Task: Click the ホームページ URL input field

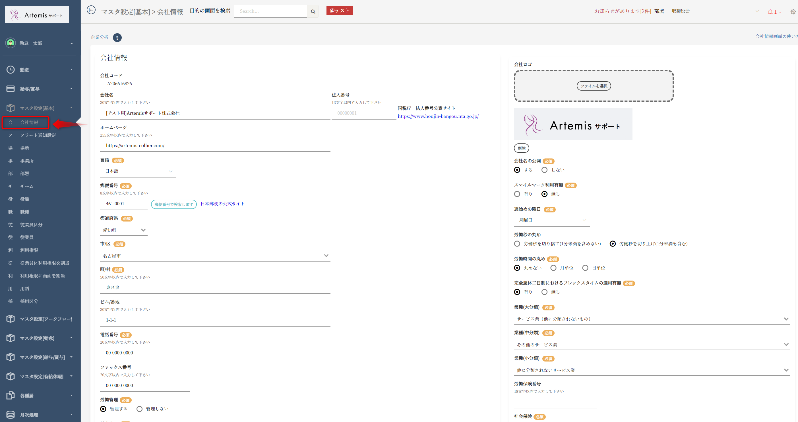Action: tap(215, 146)
